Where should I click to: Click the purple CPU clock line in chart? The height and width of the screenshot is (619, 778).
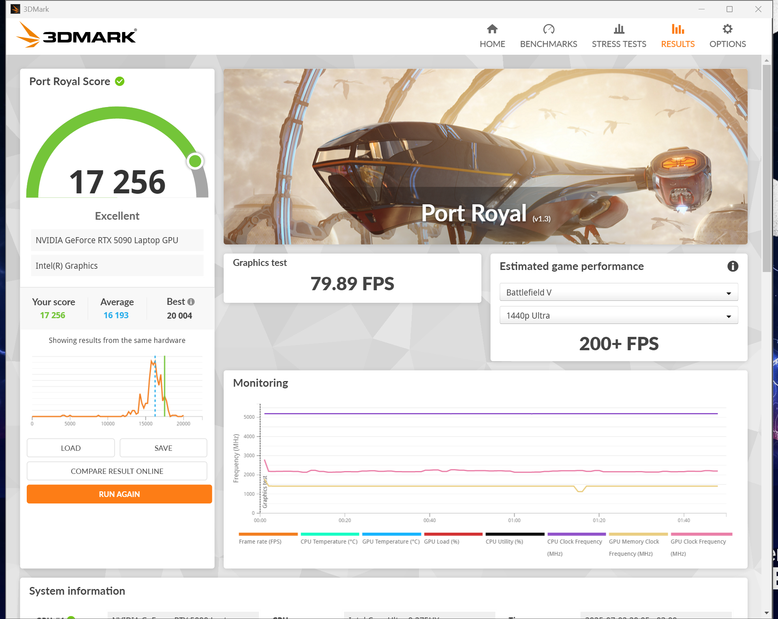click(x=491, y=413)
